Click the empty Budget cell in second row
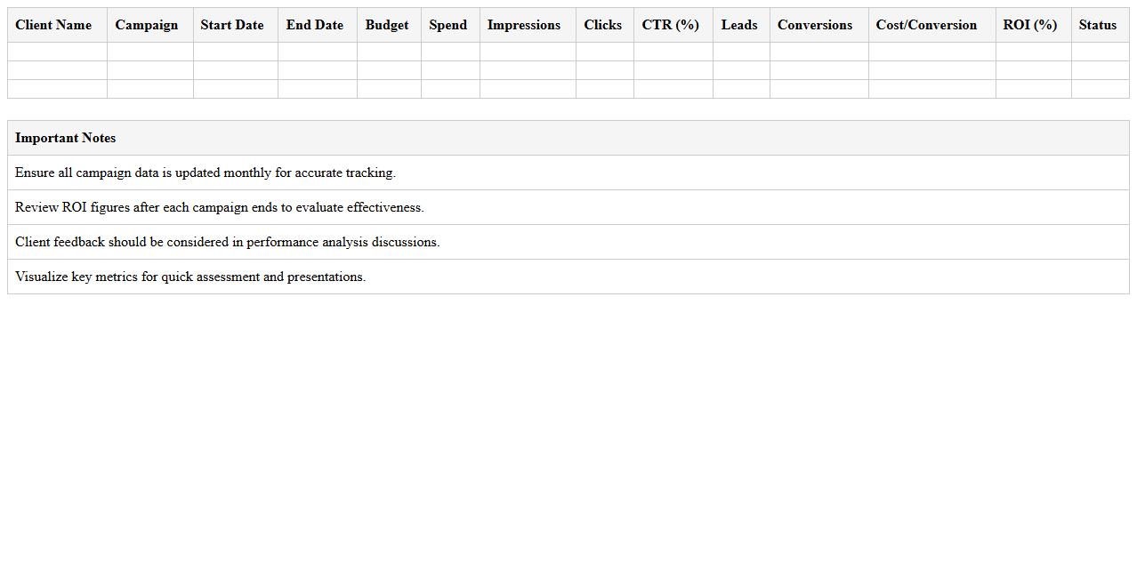The image size is (1137, 578). 386,69
